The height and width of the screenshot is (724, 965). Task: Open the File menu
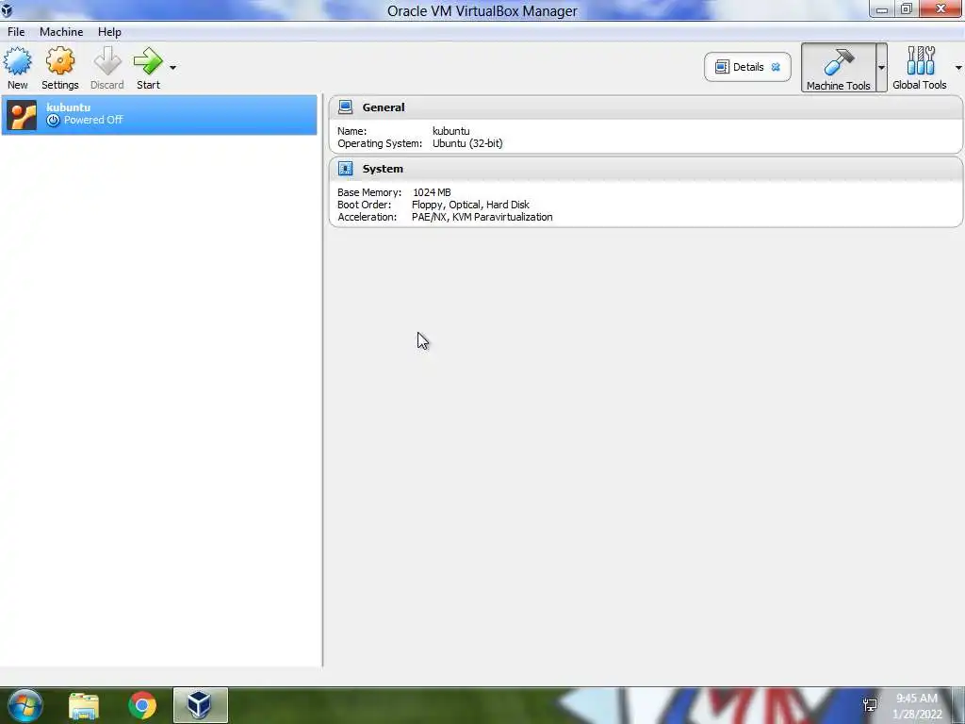(16, 32)
